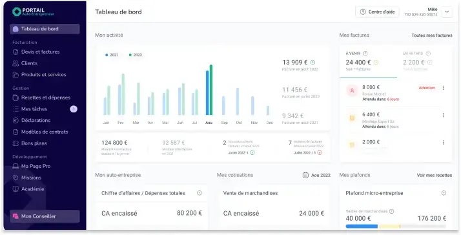Click the 176 200 € plafond value
Screen dimensions: 461x235
[432, 218]
